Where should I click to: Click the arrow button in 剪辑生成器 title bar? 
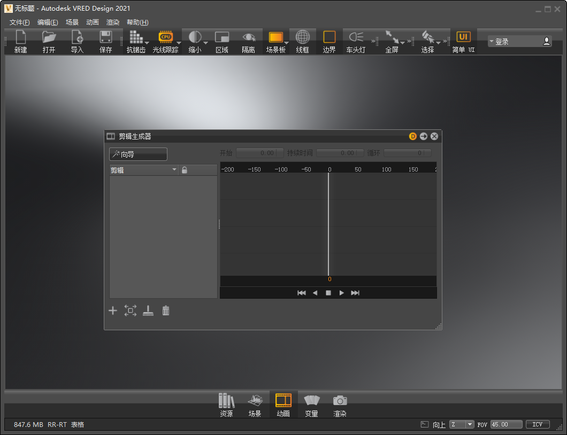pos(424,136)
